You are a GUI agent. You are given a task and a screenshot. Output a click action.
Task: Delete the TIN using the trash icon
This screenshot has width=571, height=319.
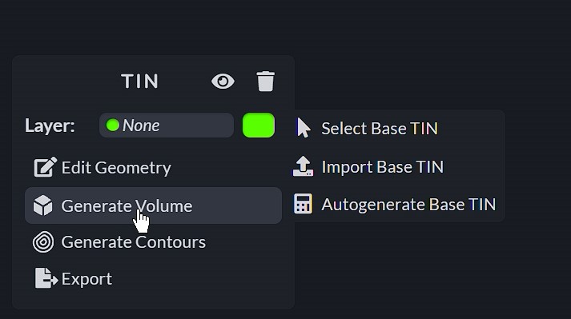265,81
